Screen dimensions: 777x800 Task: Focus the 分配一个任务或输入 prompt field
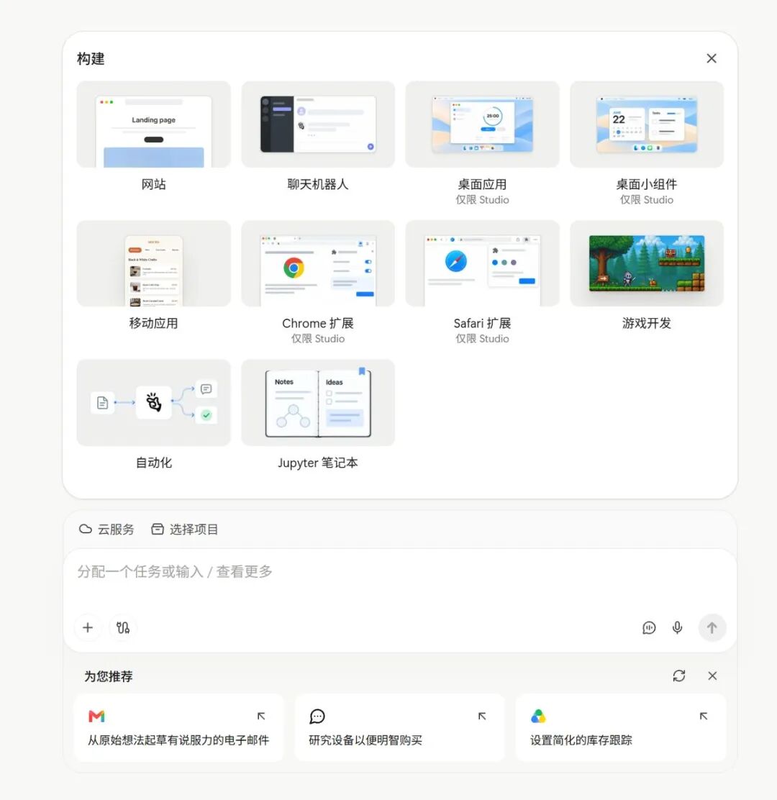click(400, 572)
